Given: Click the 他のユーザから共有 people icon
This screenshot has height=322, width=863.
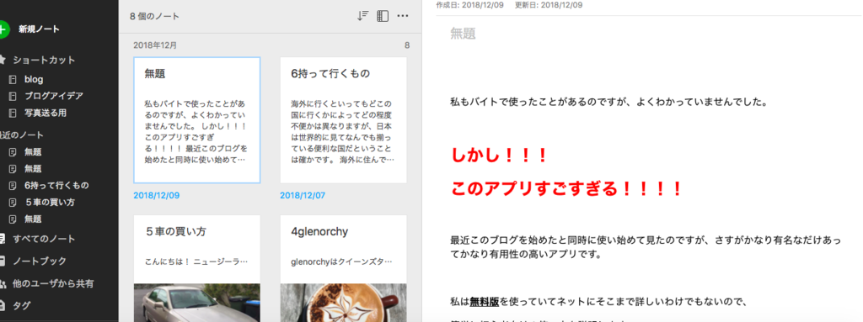Looking at the screenshot, I should tap(3, 284).
